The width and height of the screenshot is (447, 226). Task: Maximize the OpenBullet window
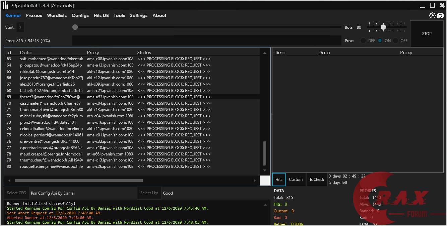pos(432,5)
